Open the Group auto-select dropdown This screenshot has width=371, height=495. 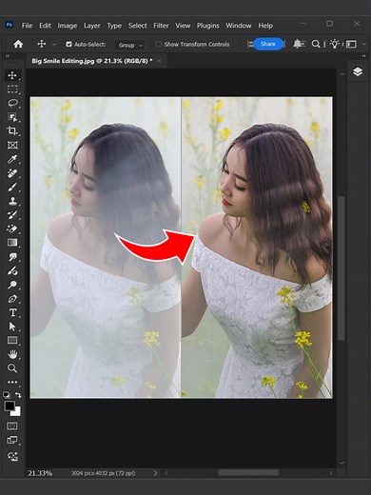[130, 45]
